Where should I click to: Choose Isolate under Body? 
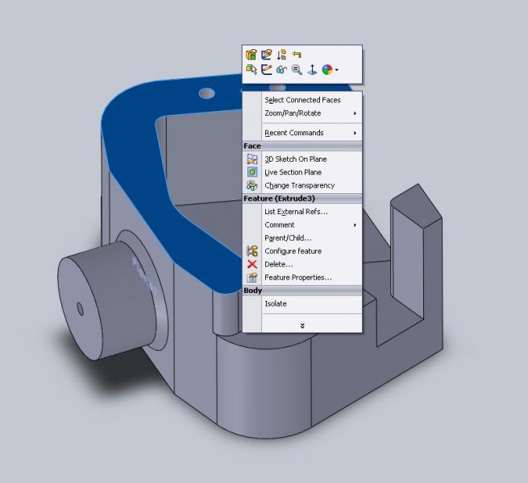click(x=302, y=303)
